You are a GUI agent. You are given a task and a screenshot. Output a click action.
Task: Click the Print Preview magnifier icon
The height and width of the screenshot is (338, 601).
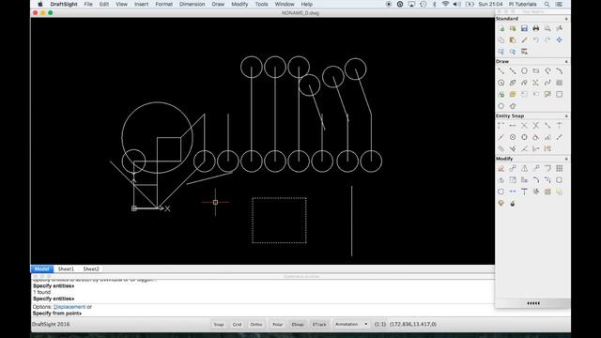[547, 28]
